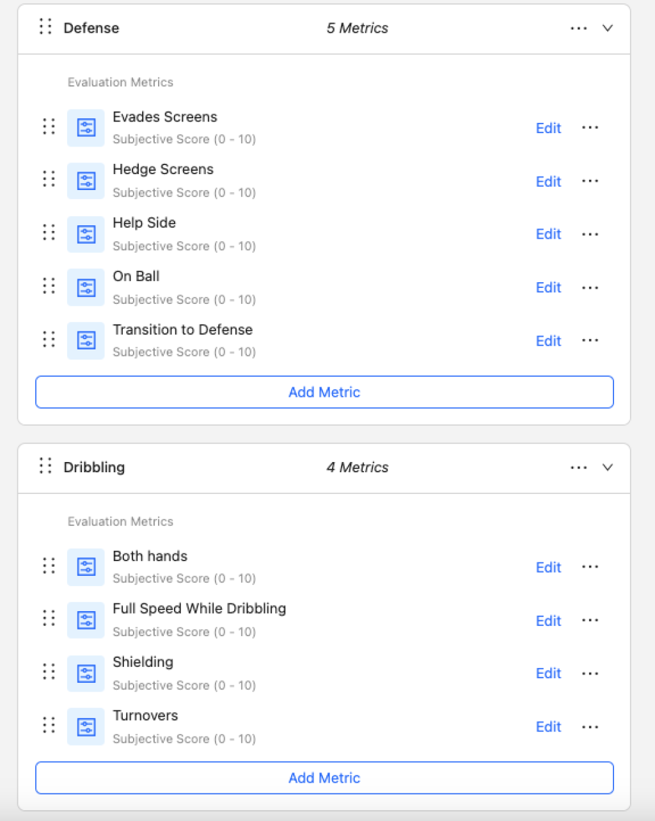Open more options for Transition to Defense
Screen dimensions: 655x821
click(590, 340)
